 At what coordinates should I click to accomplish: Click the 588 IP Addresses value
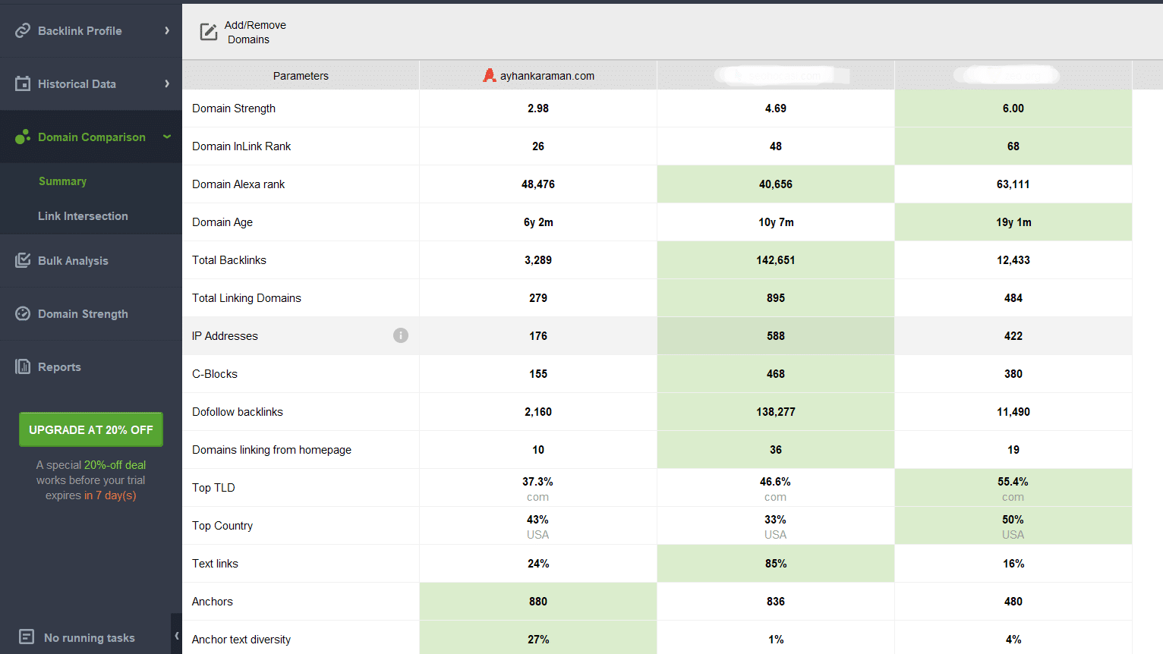point(776,336)
